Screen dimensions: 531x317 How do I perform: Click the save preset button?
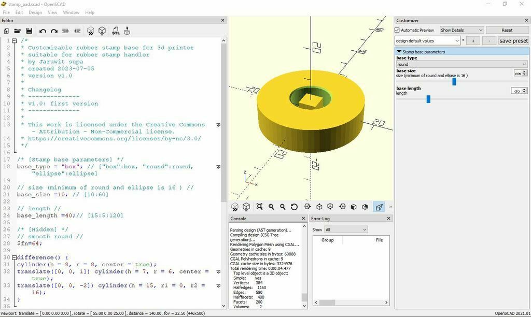coord(513,40)
